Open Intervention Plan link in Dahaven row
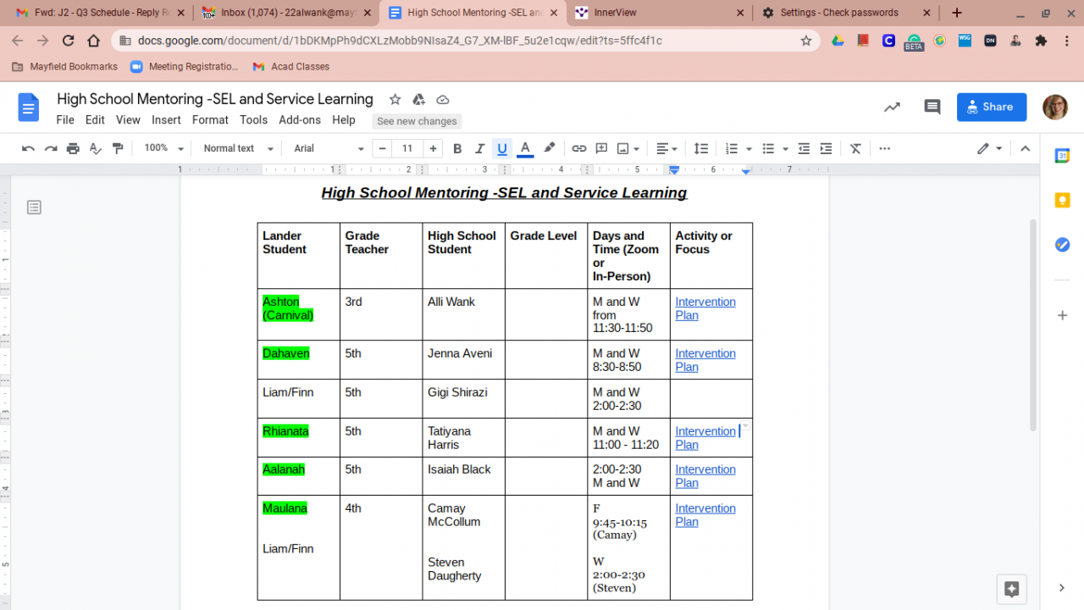1084x610 pixels. (705, 354)
